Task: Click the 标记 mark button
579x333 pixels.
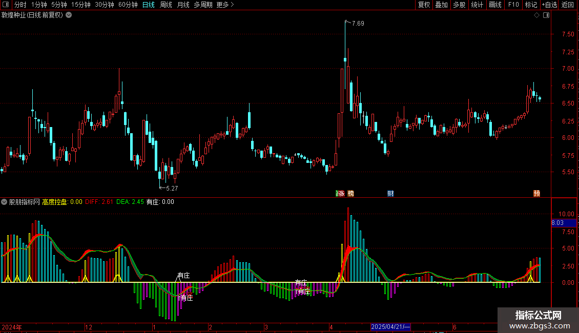Action: point(531,5)
